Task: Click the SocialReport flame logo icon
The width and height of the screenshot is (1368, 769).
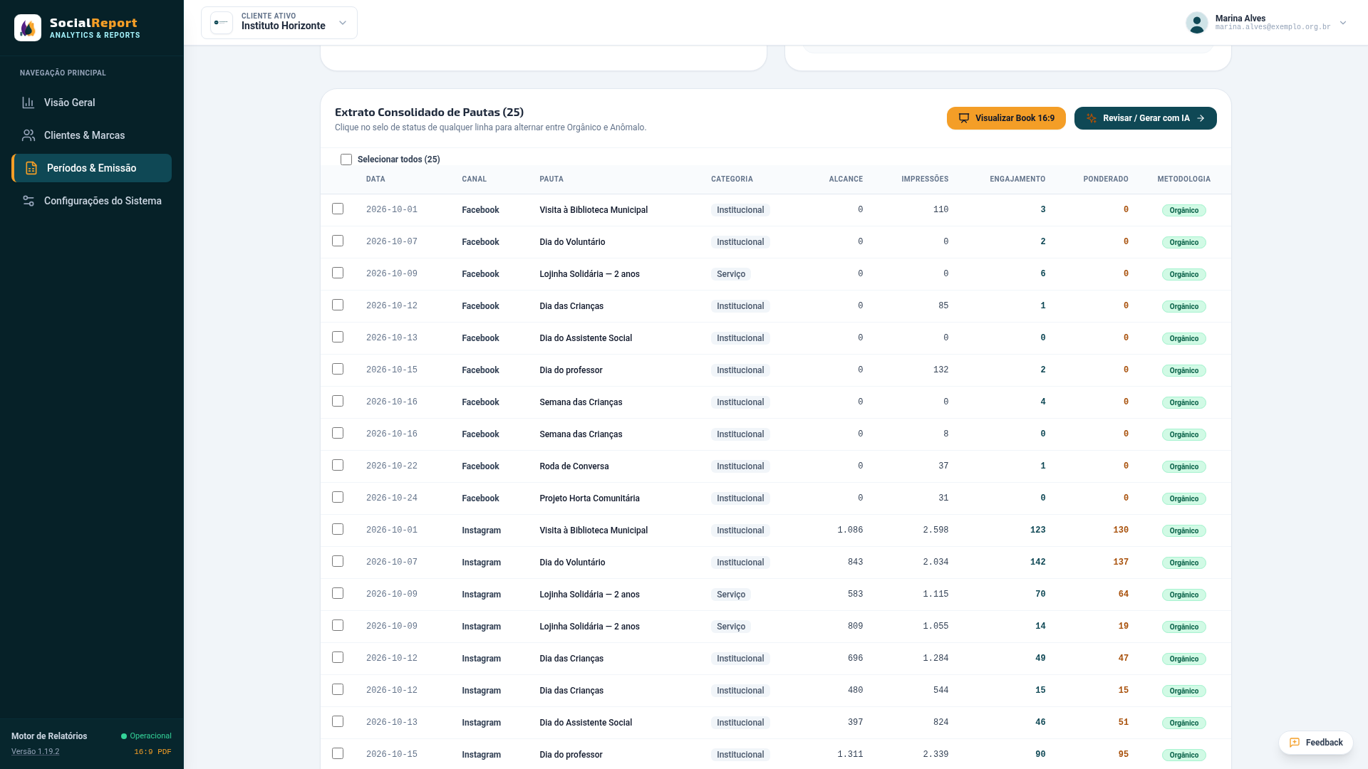Action: (x=28, y=28)
